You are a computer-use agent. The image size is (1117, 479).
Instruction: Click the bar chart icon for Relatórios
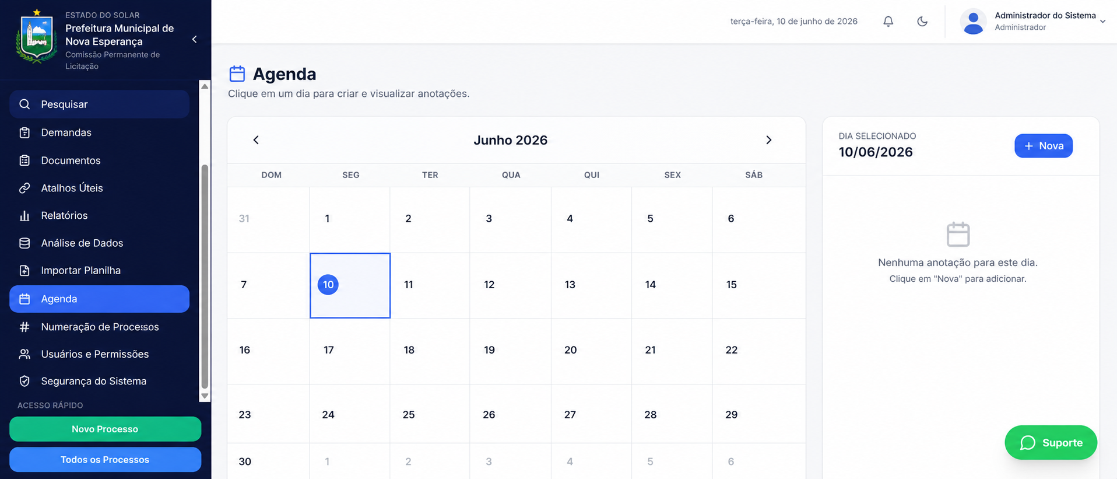click(x=24, y=215)
